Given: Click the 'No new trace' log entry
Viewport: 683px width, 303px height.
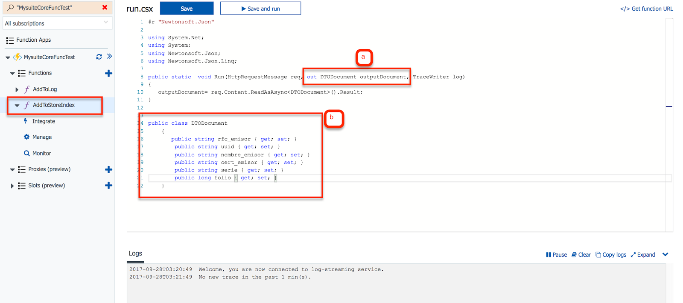Looking at the screenshot, I should click(220, 277).
